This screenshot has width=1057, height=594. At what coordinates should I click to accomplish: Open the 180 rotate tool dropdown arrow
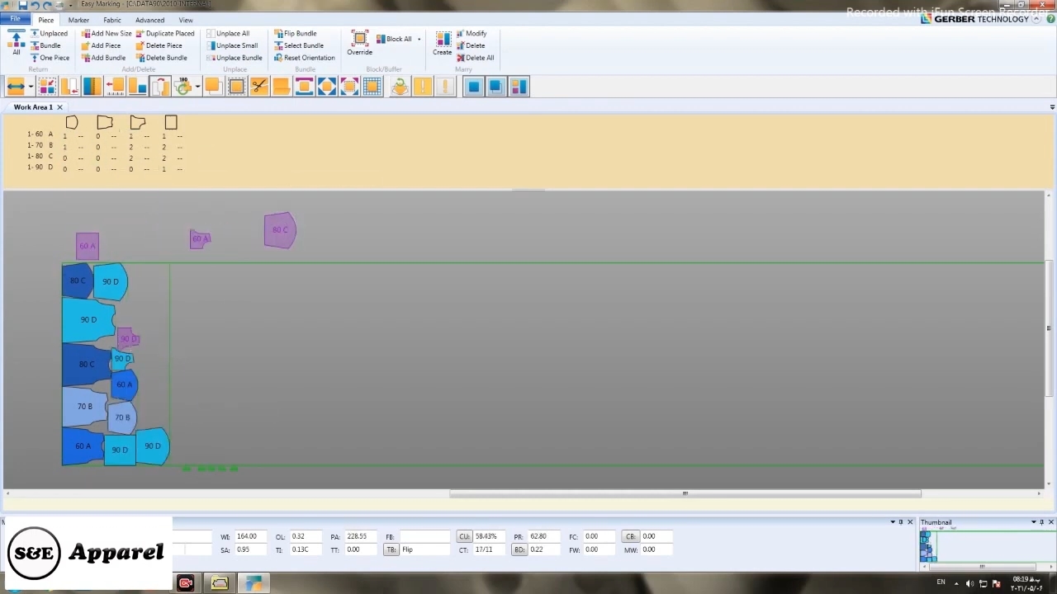click(x=197, y=87)
